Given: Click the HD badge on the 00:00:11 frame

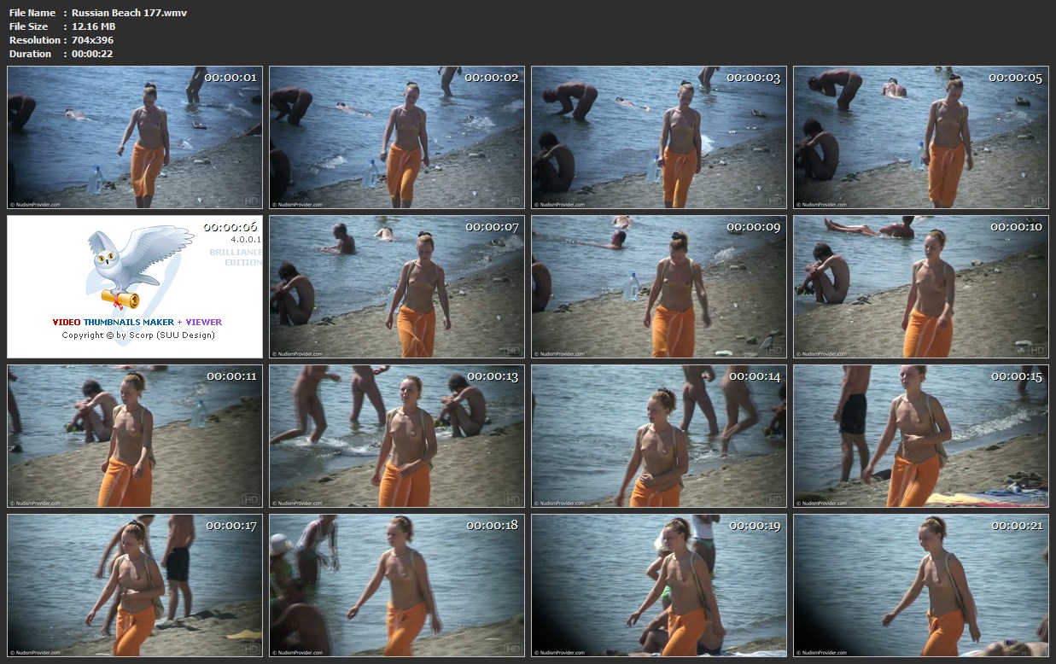Looking at the screenshot, I should coord(251,499).
